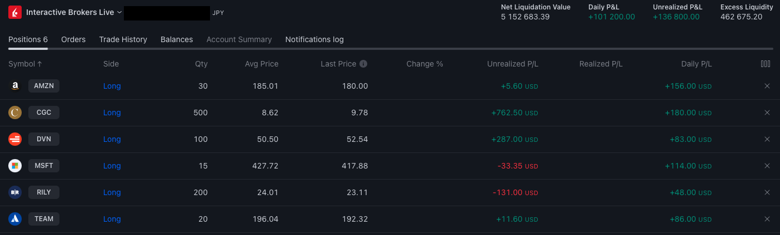This screenshot has width=780, height=235.
Task: Select the Balances tab
Action: (x=177, y=39)
